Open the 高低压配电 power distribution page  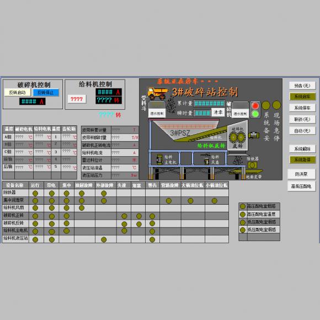301,186
